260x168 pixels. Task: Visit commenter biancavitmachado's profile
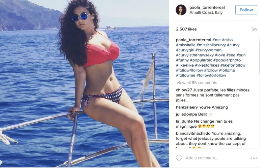(x=193, y=134)
